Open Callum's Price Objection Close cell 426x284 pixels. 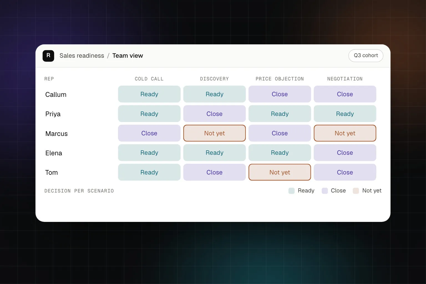coord(280,94)
